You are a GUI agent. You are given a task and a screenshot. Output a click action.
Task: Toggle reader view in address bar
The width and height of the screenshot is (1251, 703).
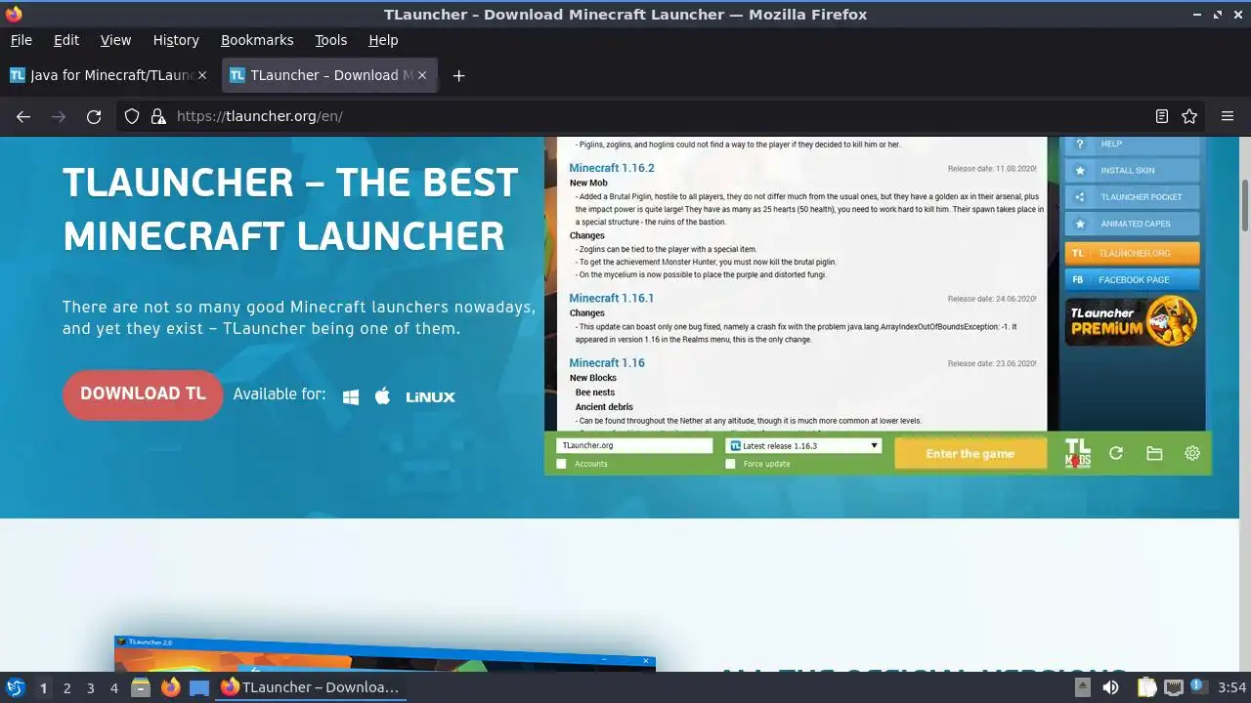(x=1161, y=116)
